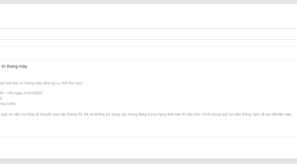This screenshot has height=164, width=297.
Task: Click the empty footer area below the notice
Action: click(x=148, y=147)
